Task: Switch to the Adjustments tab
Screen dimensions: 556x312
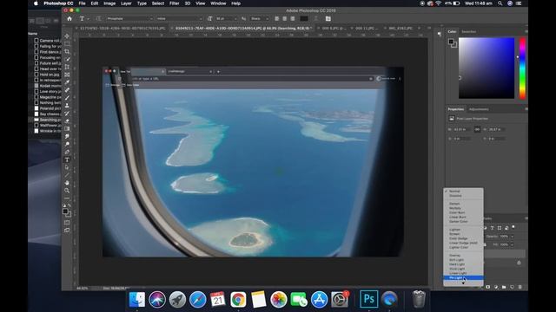Action: click(479, 109)
